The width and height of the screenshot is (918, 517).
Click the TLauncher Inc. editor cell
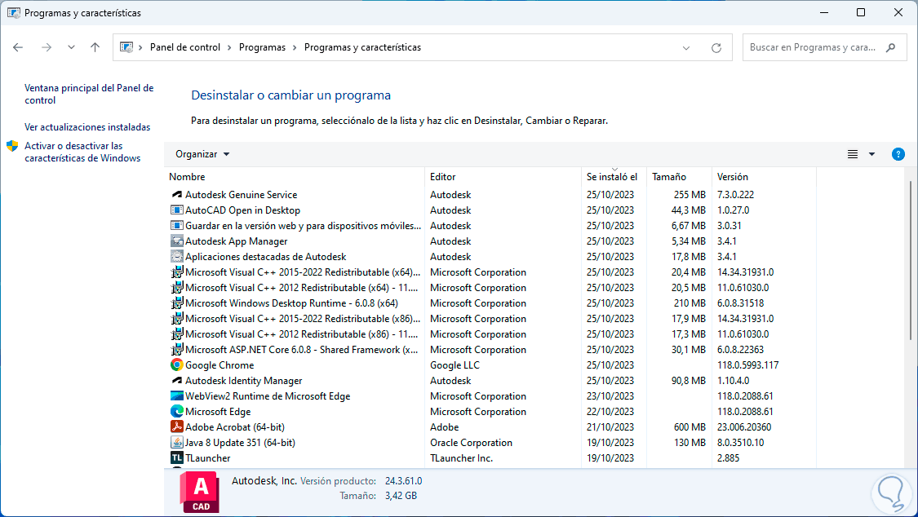461,458
